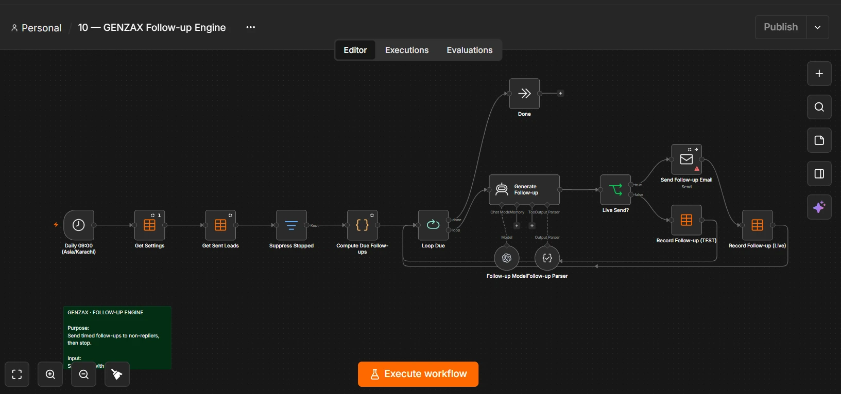Screen dimensions: 841x394
Task: Select the Follow-up Parser node
Action: (x=547, y=258)
